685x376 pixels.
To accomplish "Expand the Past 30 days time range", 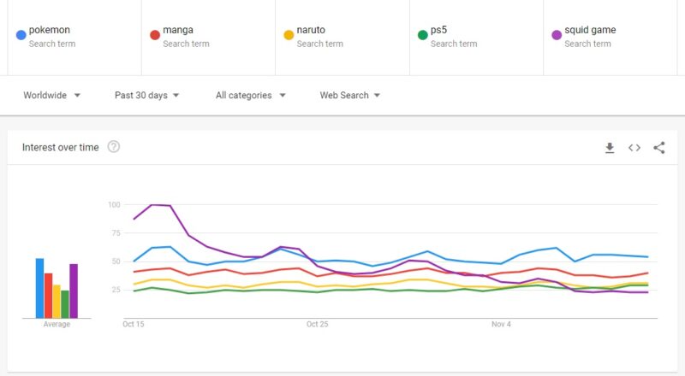I will pyautogui.click(x=147, y=96).
